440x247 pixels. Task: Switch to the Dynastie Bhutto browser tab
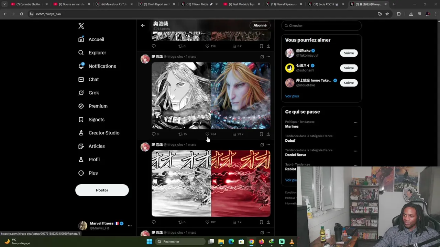29,4
